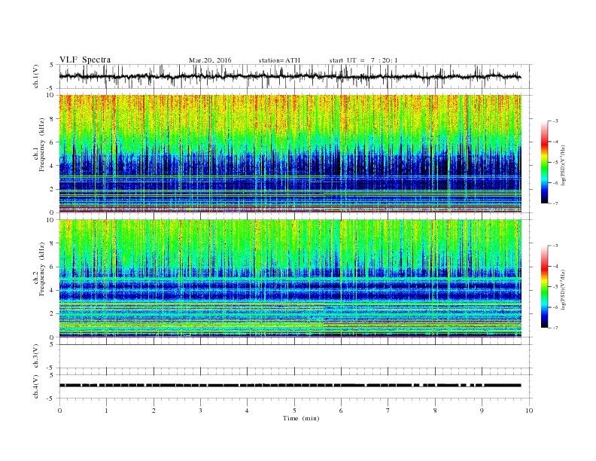Click the ch.1 spectrogram image

click(x=290, y=154)
